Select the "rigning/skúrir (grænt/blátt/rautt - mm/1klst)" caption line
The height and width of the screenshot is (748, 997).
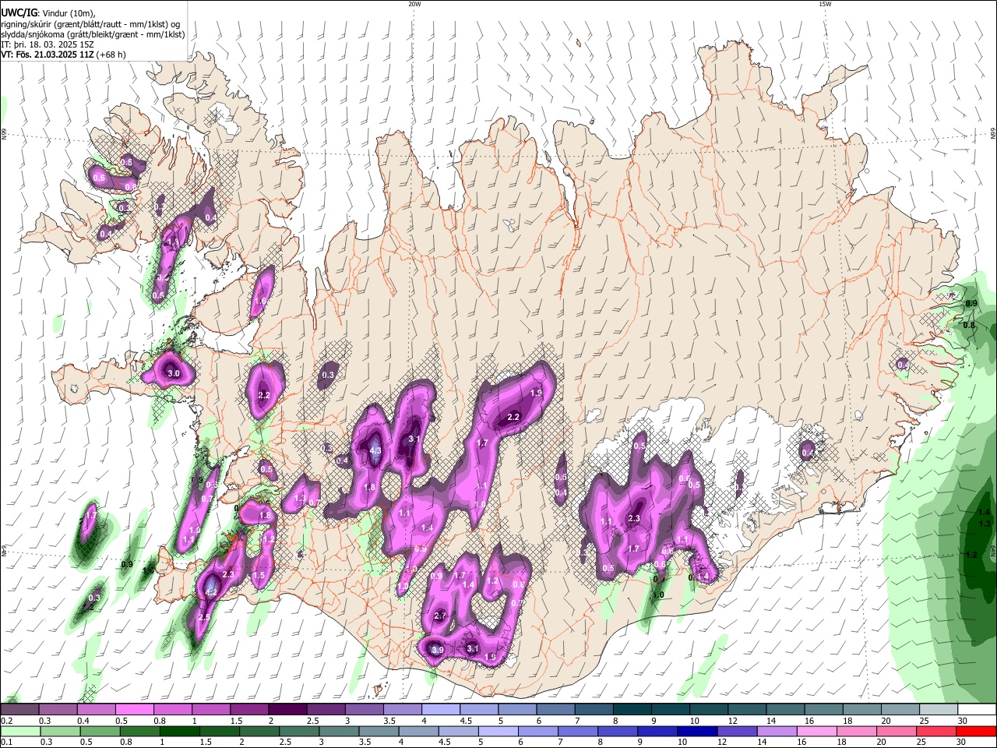[x=90, y=24]
